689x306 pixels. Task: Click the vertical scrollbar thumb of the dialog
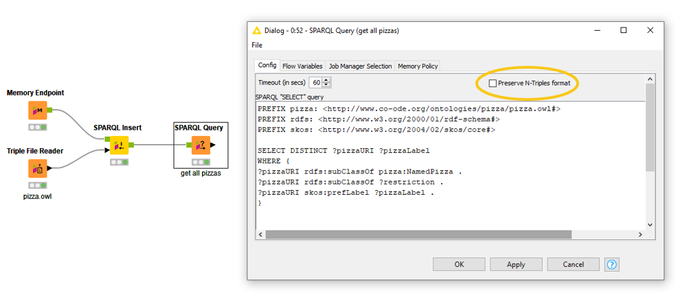(650, 128)
